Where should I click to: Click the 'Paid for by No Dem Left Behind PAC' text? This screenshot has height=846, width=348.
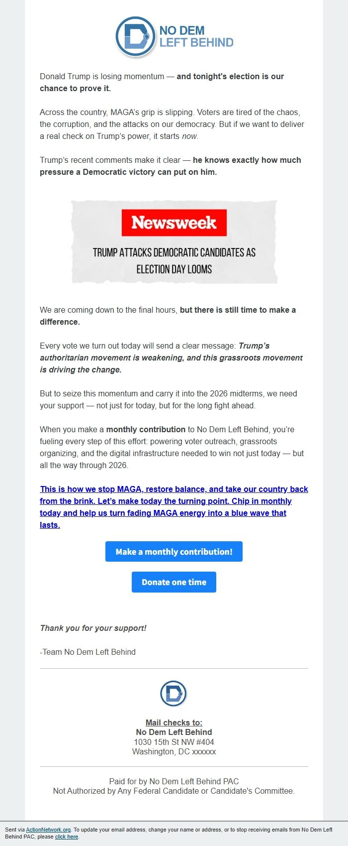tap(174, 781)
